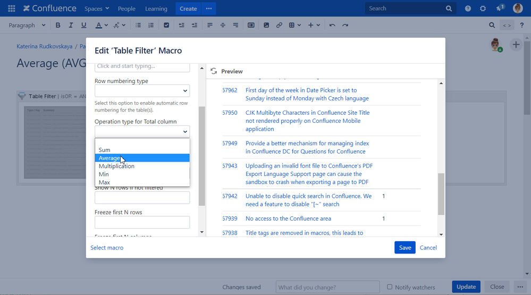
Task: Select the Min option
Action: pos(142,174)
